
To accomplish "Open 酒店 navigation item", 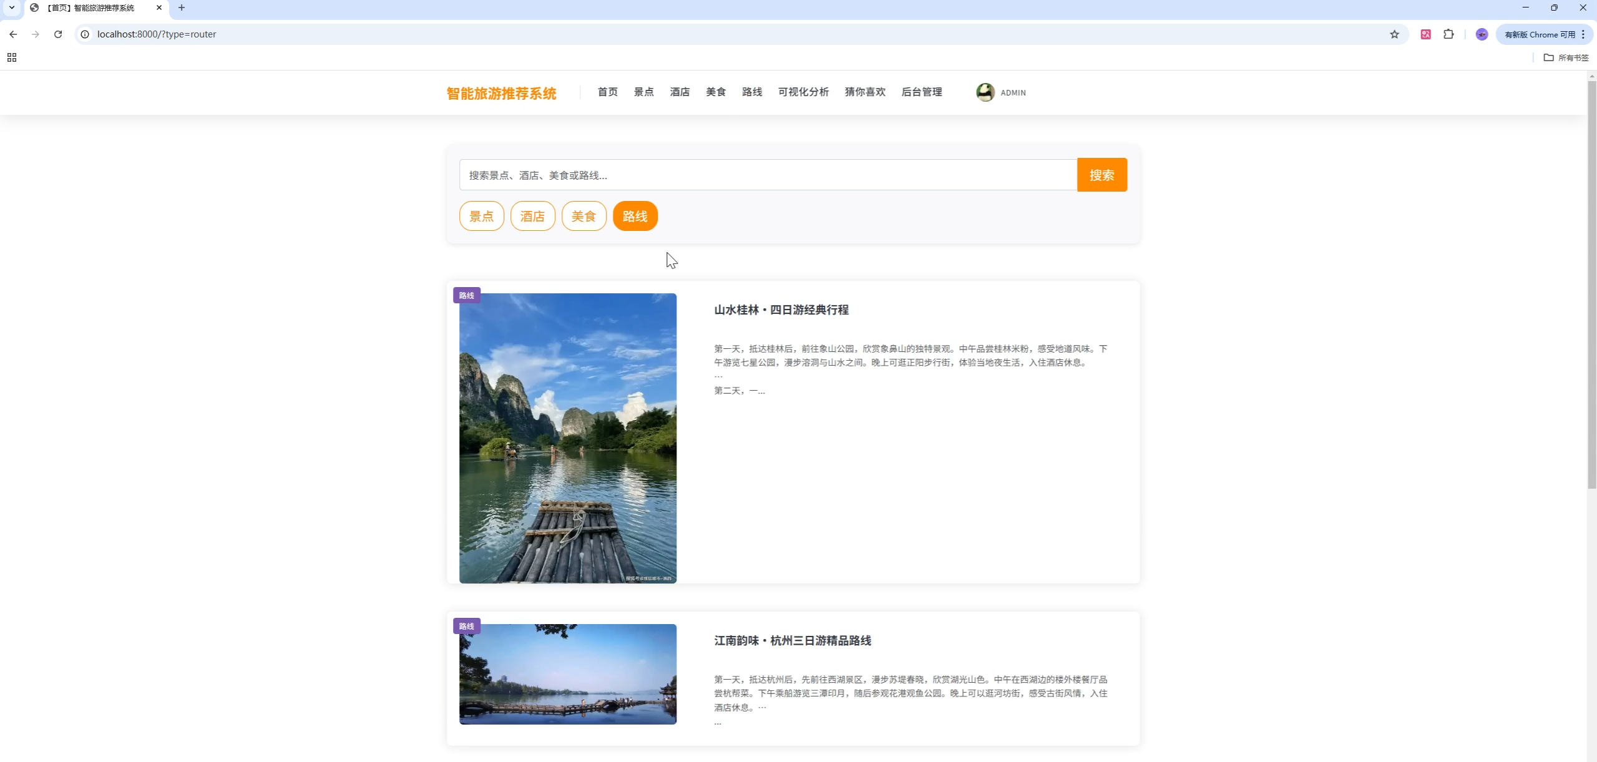I will click(680, 92).
